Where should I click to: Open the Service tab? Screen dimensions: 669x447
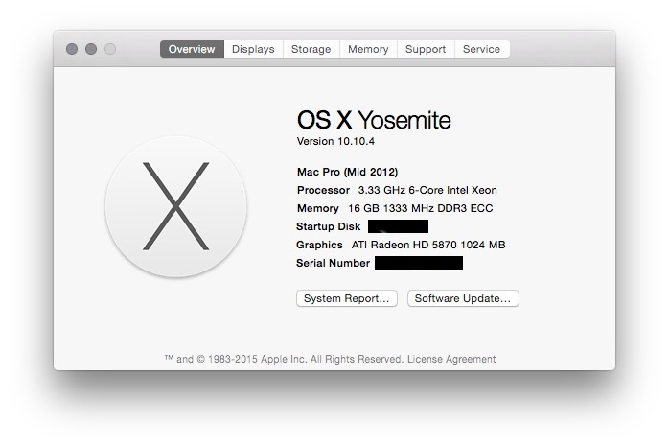coord(482,49)
